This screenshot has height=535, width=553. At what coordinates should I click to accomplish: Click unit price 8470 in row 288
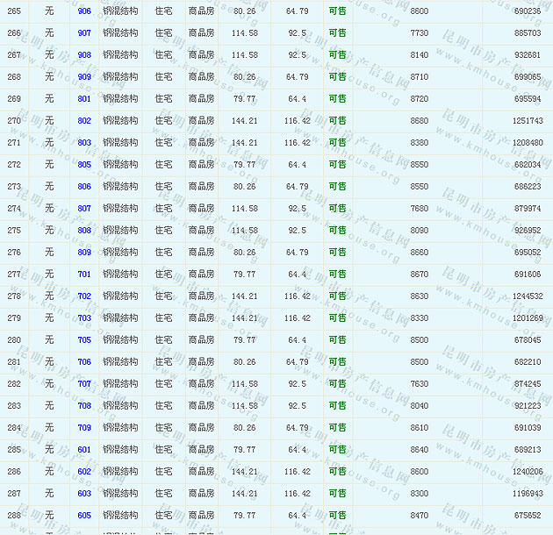[420, 516]
